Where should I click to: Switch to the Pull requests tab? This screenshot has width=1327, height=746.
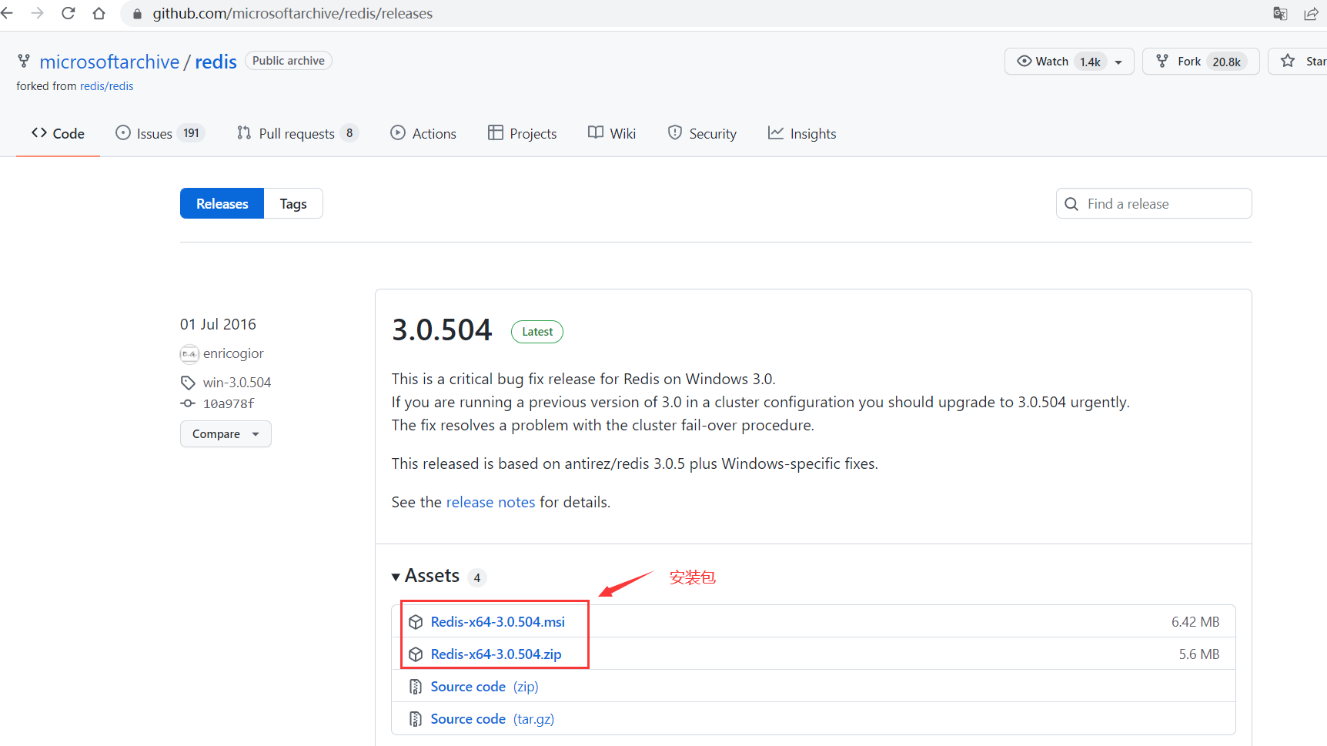[297, 133]
